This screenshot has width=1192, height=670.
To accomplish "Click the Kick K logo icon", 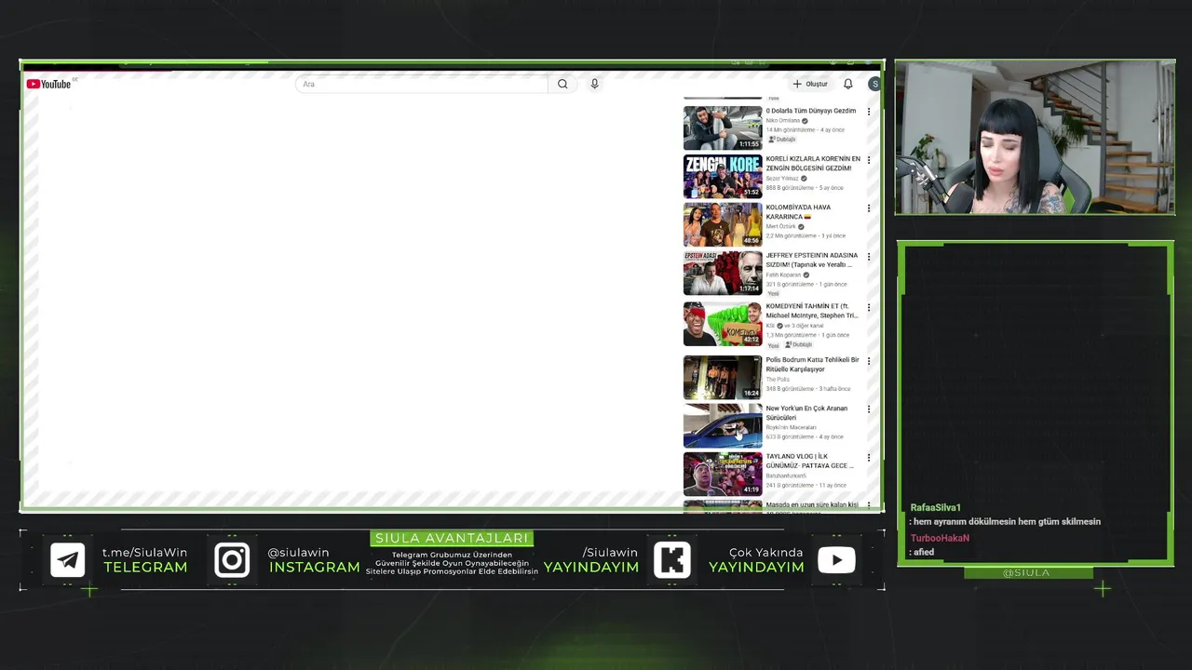I will (x=671, y=560).
